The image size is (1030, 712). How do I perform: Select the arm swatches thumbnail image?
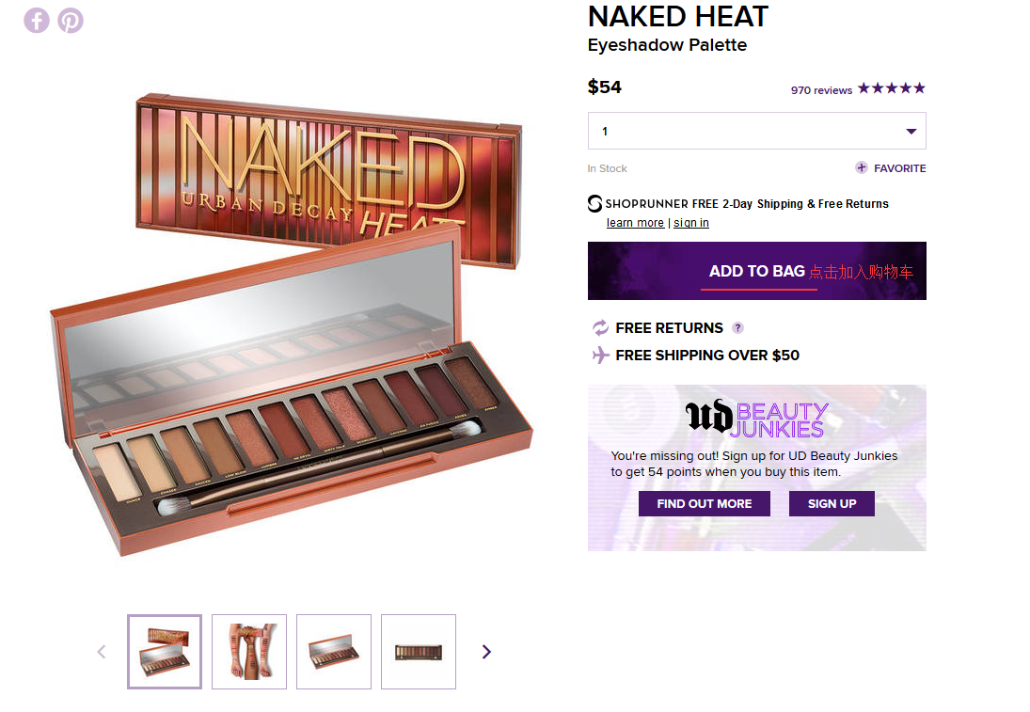(249, 652)
